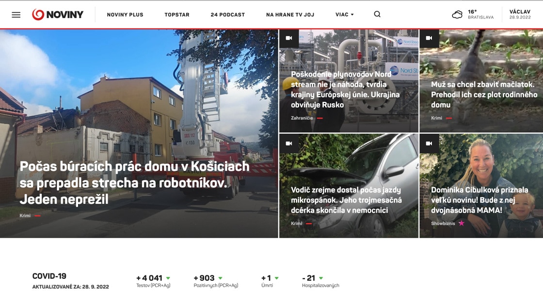Screen dimensions: 543x291
Task: Click green arrow beside +903 positive cases
Action: click(x=220, y=278)
